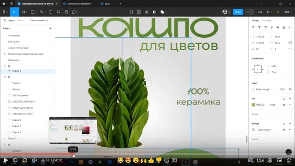Open horizontal constraint Left dropdown
The width and height of the screenshot is (295, 166).
tap(275, 66)
